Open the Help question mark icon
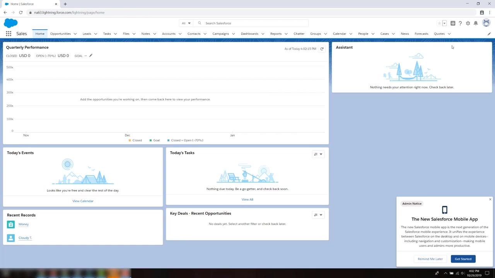Image resolution: width=495 pixels, height=278 pixels. point(460,23)
